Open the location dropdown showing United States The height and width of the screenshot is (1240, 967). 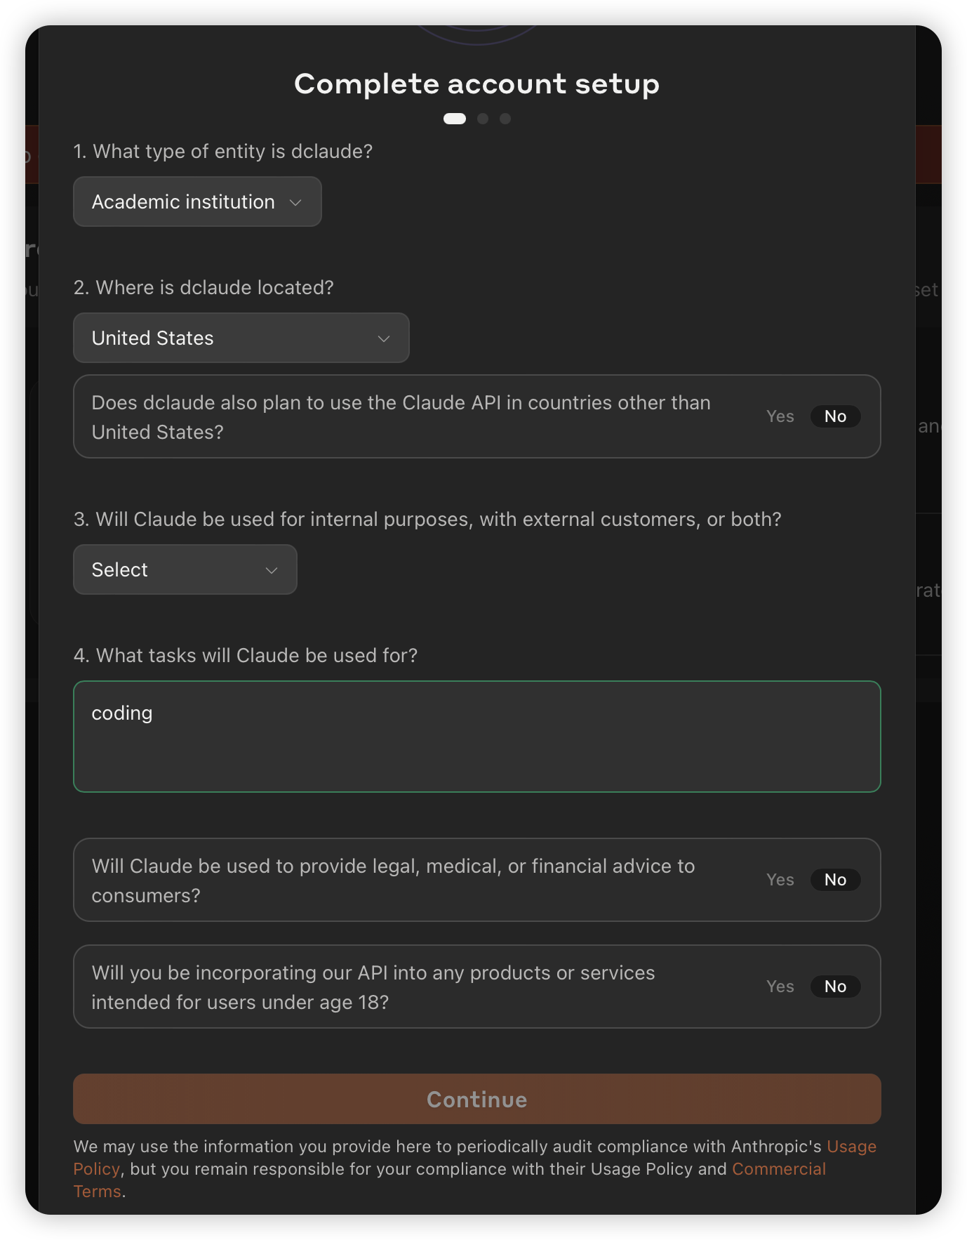click(241, 338)
